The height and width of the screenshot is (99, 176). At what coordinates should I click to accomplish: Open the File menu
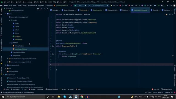click(5, 2)
